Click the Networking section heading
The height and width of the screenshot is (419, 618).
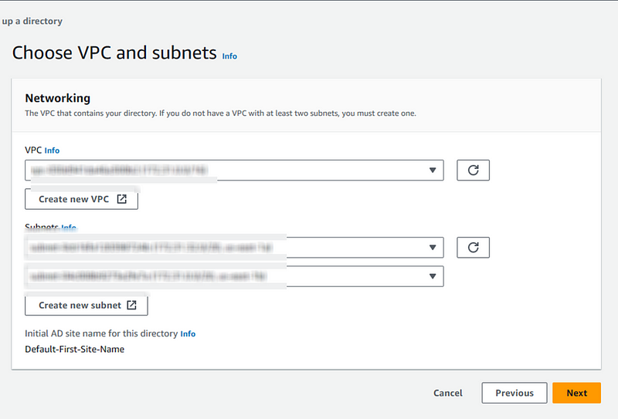tap(57, 98)
